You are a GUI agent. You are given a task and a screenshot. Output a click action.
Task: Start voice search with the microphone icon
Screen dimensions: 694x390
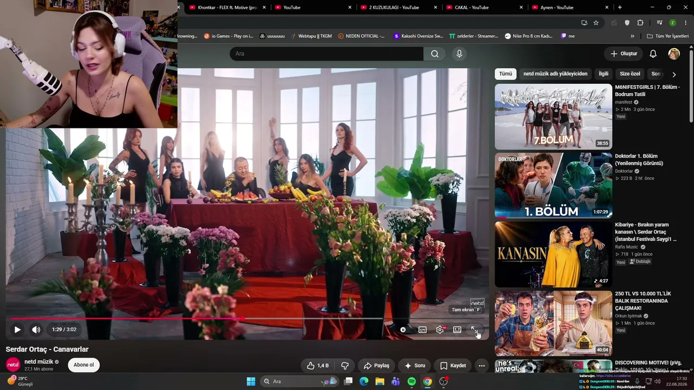pyautogui.click(x=459, y=54)
